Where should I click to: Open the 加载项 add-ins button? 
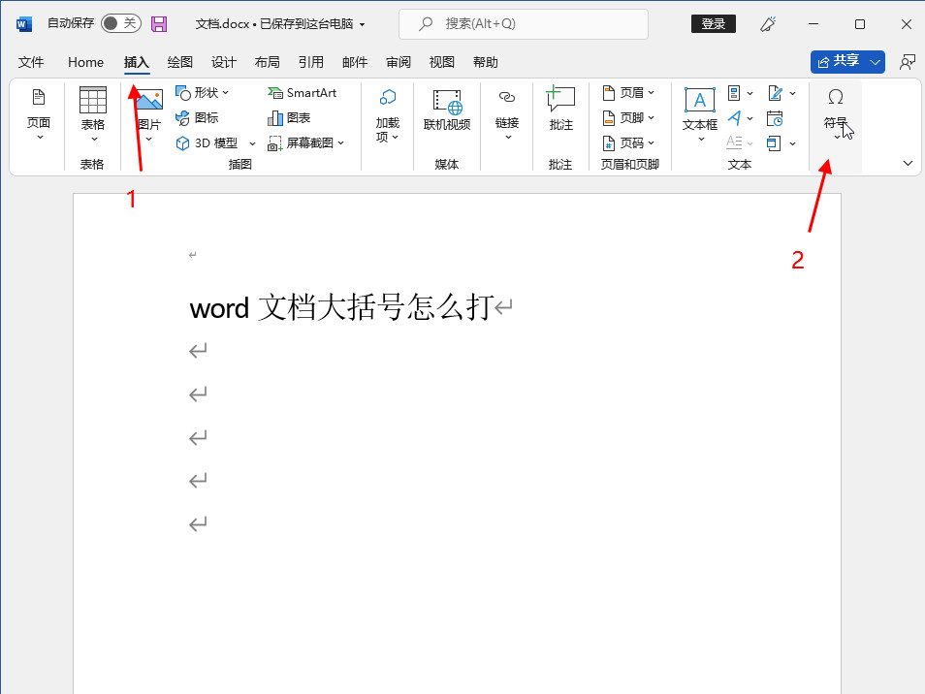pyautogui.click(x=388, y=116)
